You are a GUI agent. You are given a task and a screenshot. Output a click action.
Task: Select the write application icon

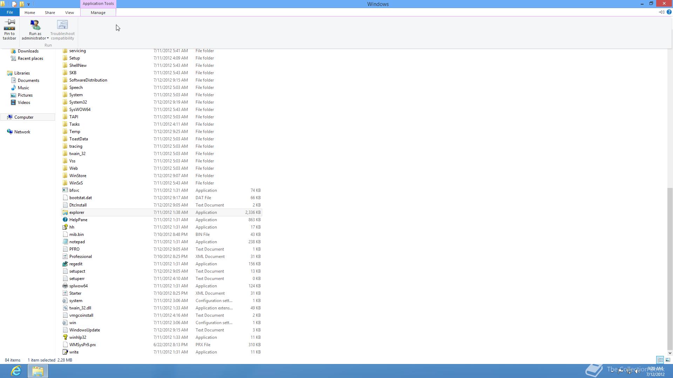(x=65, y=352)
